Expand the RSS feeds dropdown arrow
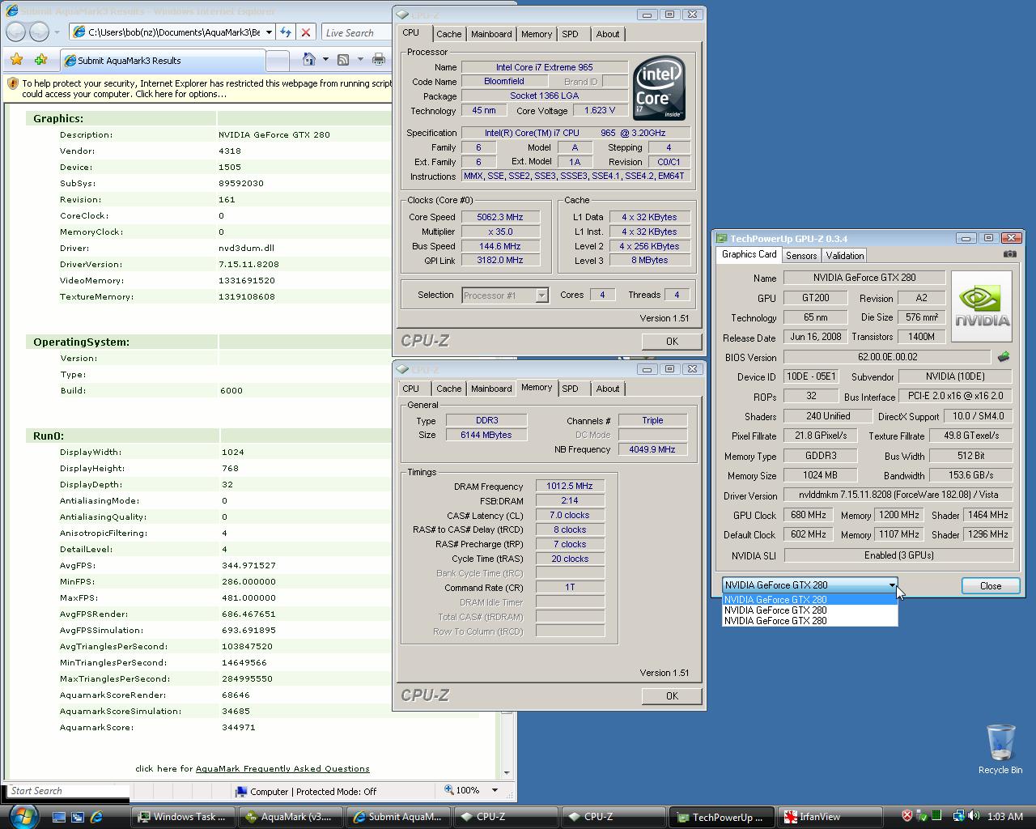 pos(360,59)
